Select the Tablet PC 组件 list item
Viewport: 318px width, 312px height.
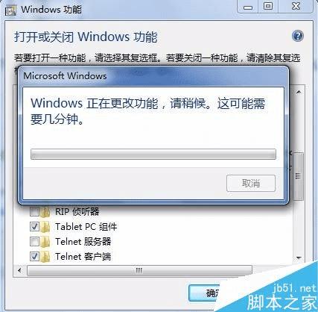click(86, 227)
